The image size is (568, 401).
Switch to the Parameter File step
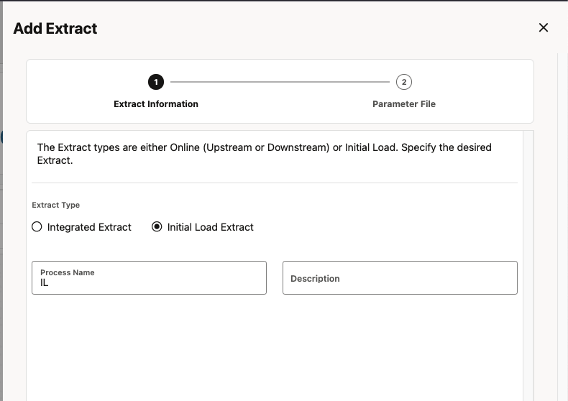click(x=404, y=104)
